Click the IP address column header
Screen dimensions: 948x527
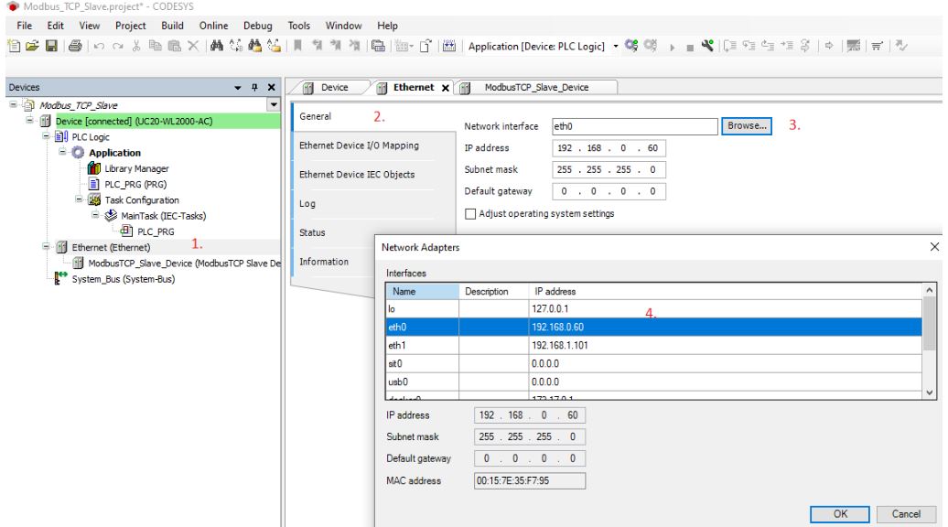click(x=725, y=291)
